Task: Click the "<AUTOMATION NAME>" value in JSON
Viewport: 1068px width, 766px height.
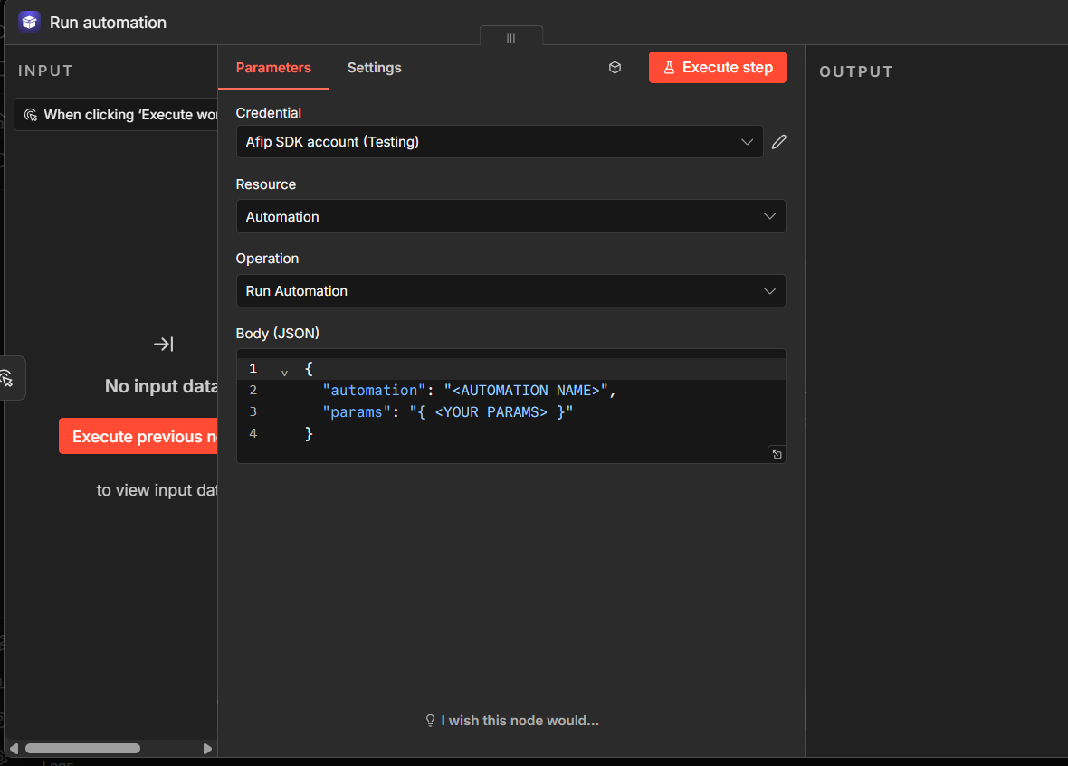Action: (525, 391)
